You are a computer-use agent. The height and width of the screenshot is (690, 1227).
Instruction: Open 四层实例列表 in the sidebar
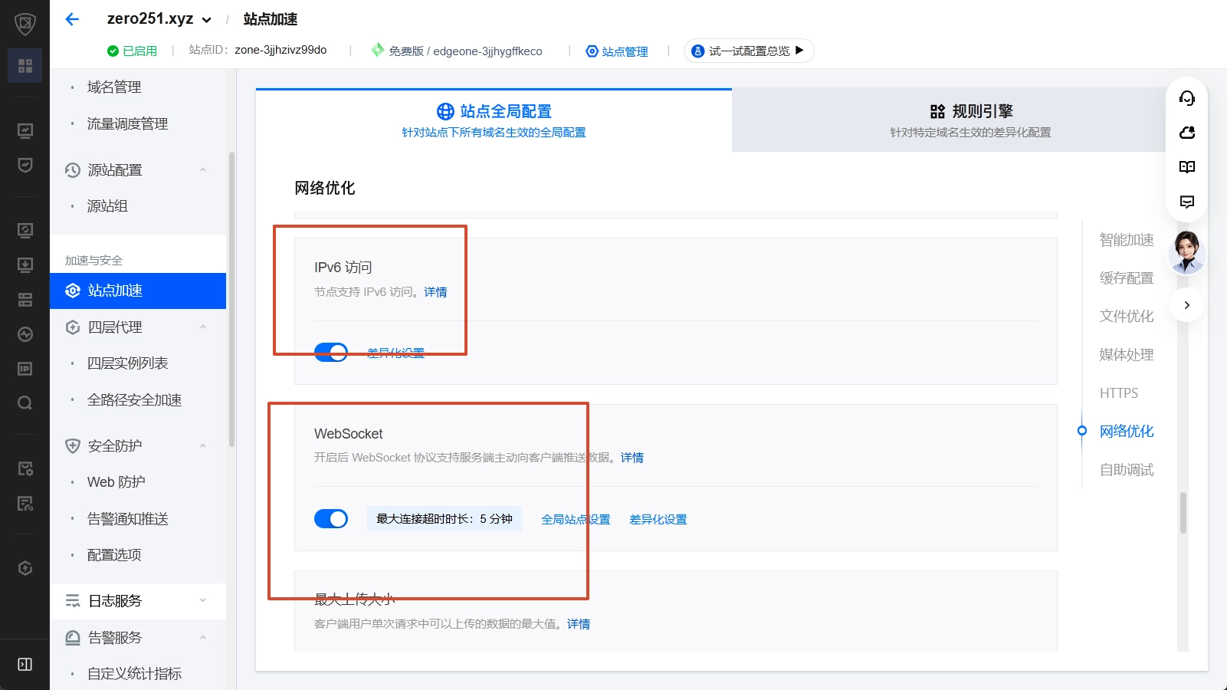pyautogui.click(x=127, y=363)
